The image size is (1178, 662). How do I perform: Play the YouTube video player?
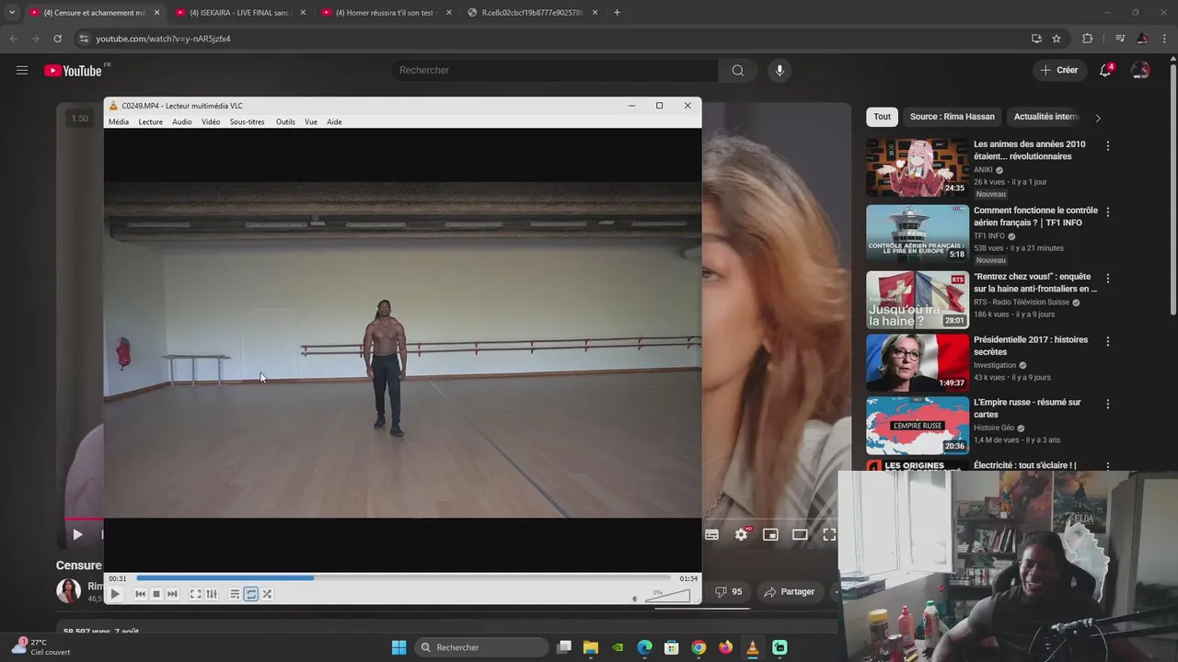pos(77,534)
